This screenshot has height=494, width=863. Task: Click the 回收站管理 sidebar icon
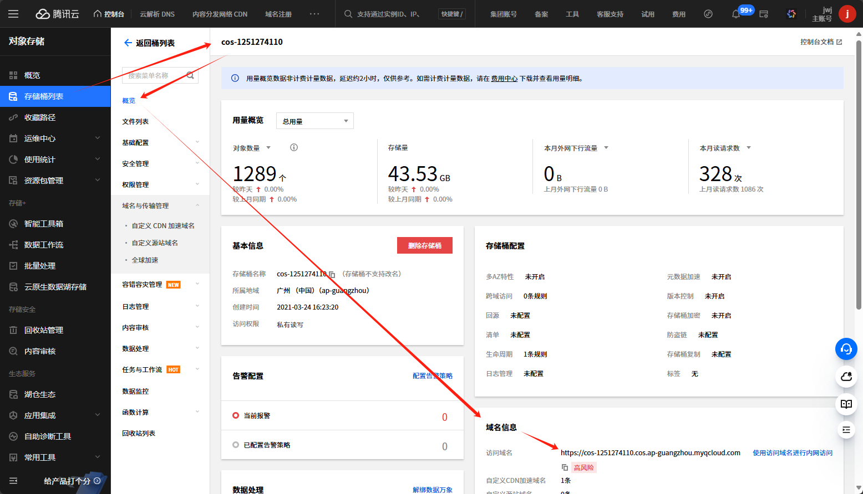(13, 330)
